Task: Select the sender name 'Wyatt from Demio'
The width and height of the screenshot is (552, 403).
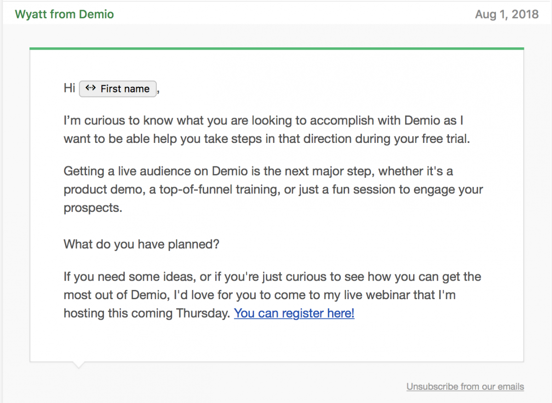Action: (x=64, y=14)
